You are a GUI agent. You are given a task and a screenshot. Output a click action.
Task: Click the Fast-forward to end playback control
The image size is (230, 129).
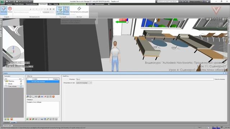[x=54, y=9]
